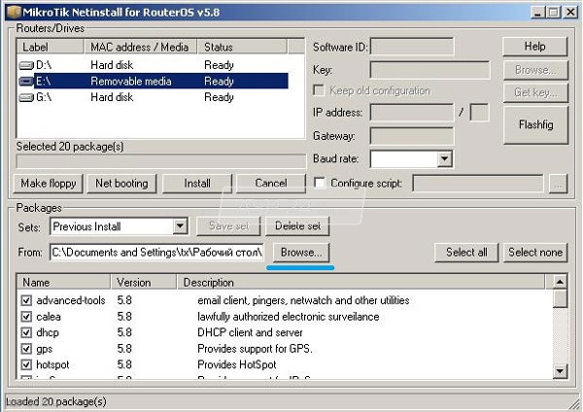Click the Browse button next to Key
The width and height of the screenshot is (583, 412).
[x=535, y=70]
